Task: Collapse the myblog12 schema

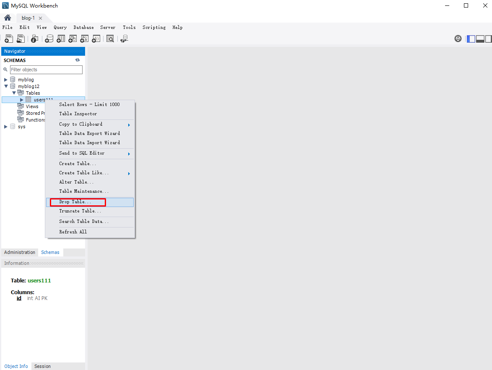Action: (x=6, y=86)
